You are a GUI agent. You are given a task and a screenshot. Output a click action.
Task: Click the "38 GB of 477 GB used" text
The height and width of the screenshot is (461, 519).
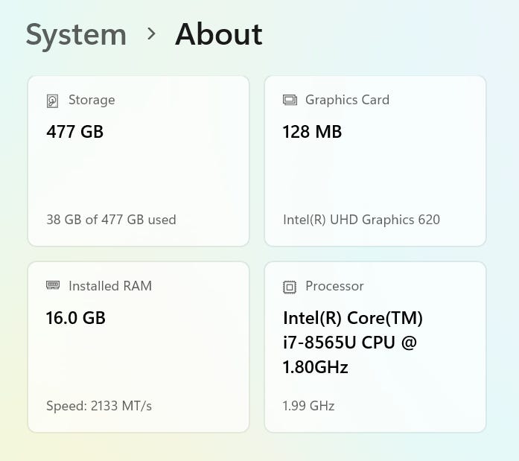click(x=111, y=220)
